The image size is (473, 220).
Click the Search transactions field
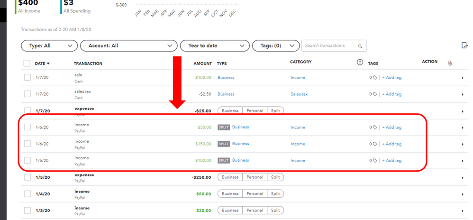coord(334,46)
